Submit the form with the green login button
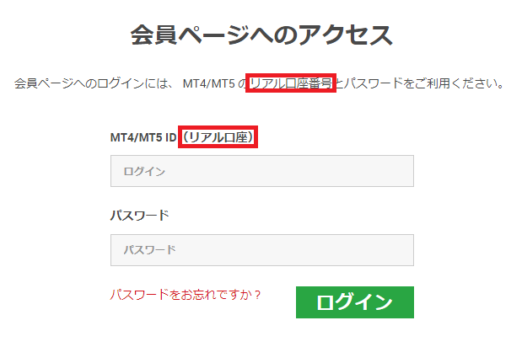Viewport: 522px width, 347px height. 354,302
